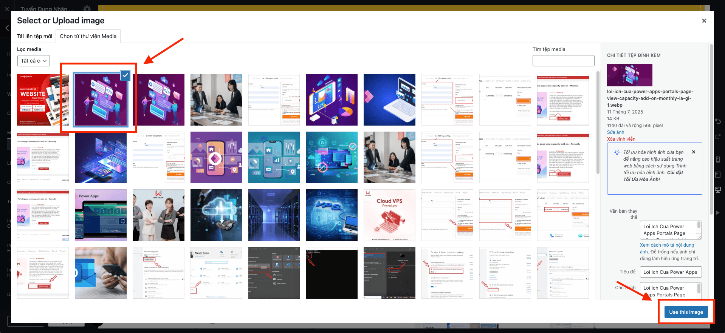Click the back chevron in background sidebar
The image size is (725, 333).
point(7,28)
